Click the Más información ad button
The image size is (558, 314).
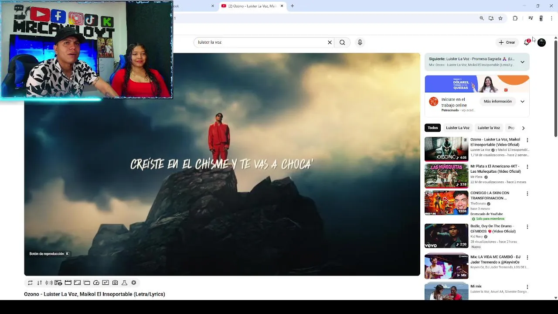point(497,102)
